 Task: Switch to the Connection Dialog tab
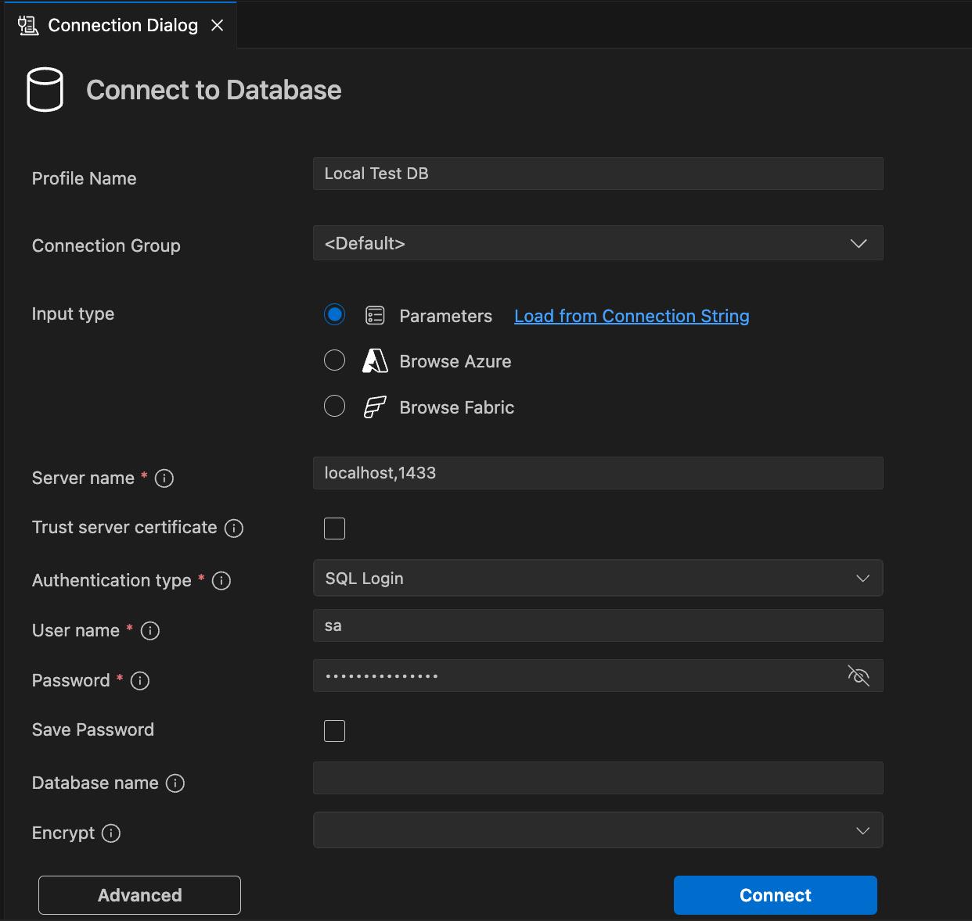[x=122, y=25]
